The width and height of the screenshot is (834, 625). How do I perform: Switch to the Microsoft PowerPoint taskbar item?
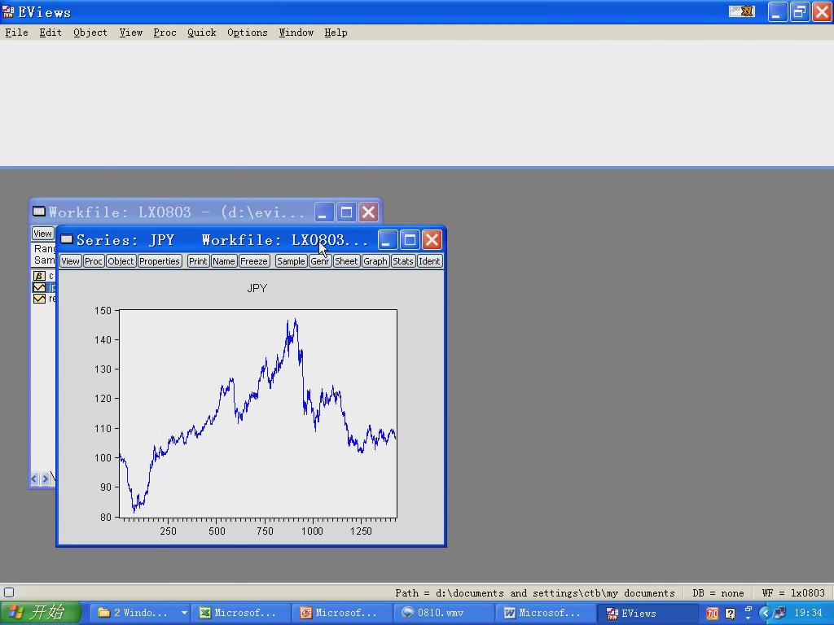(x=342, y=613)
